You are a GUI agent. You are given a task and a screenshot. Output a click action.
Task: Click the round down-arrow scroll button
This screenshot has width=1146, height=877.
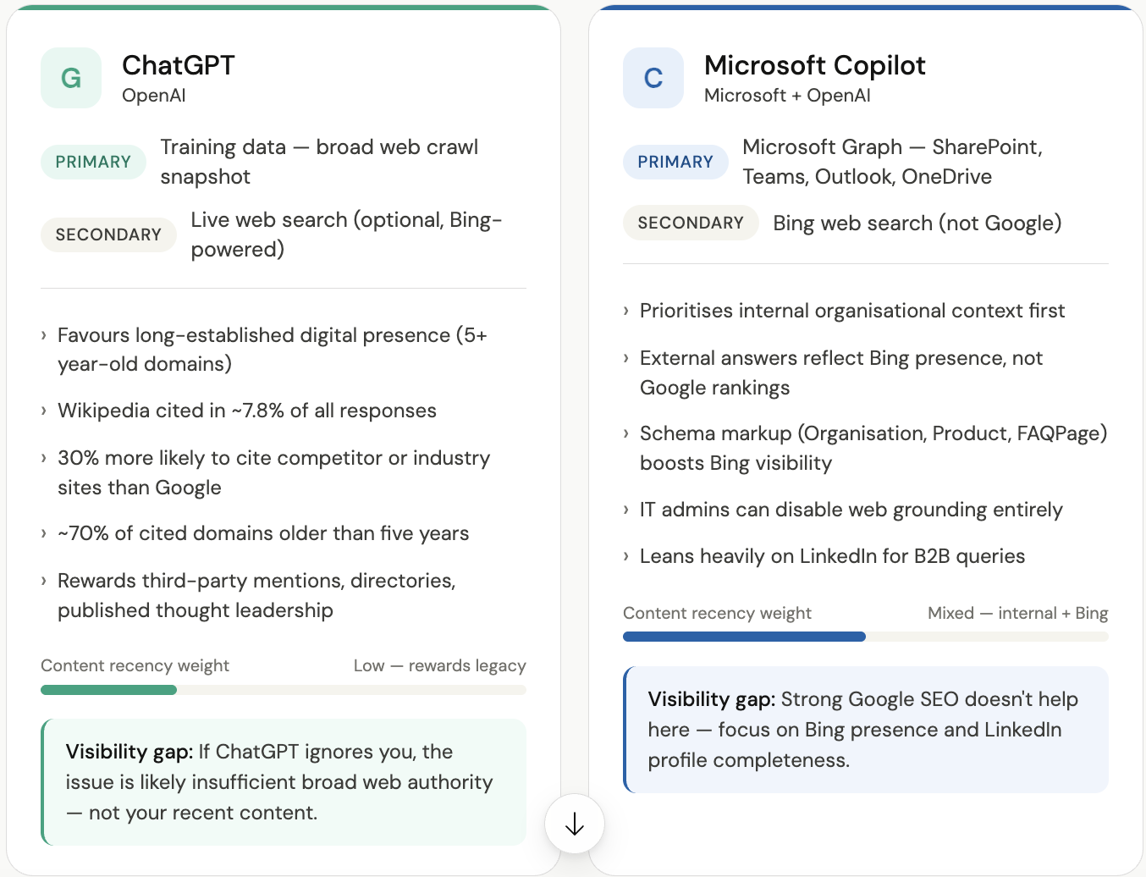tap(575, 824)
